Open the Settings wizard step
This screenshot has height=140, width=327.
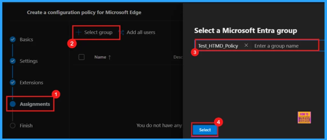click(28, 61)
